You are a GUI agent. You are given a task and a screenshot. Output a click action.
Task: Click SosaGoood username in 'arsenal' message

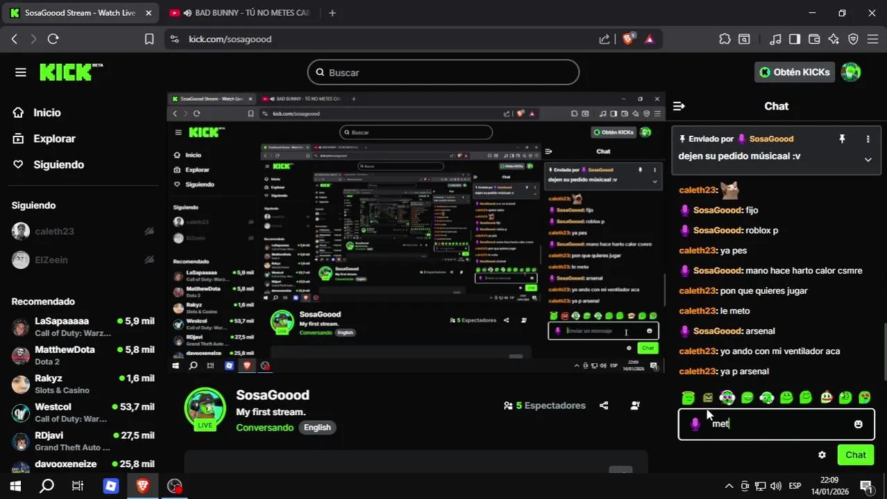pos(718,331)
